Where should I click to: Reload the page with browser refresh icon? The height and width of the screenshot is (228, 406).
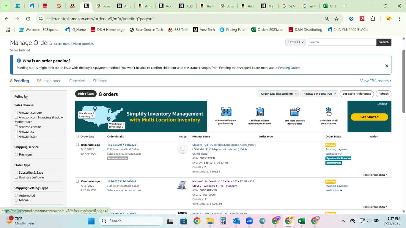coord(28,19)
